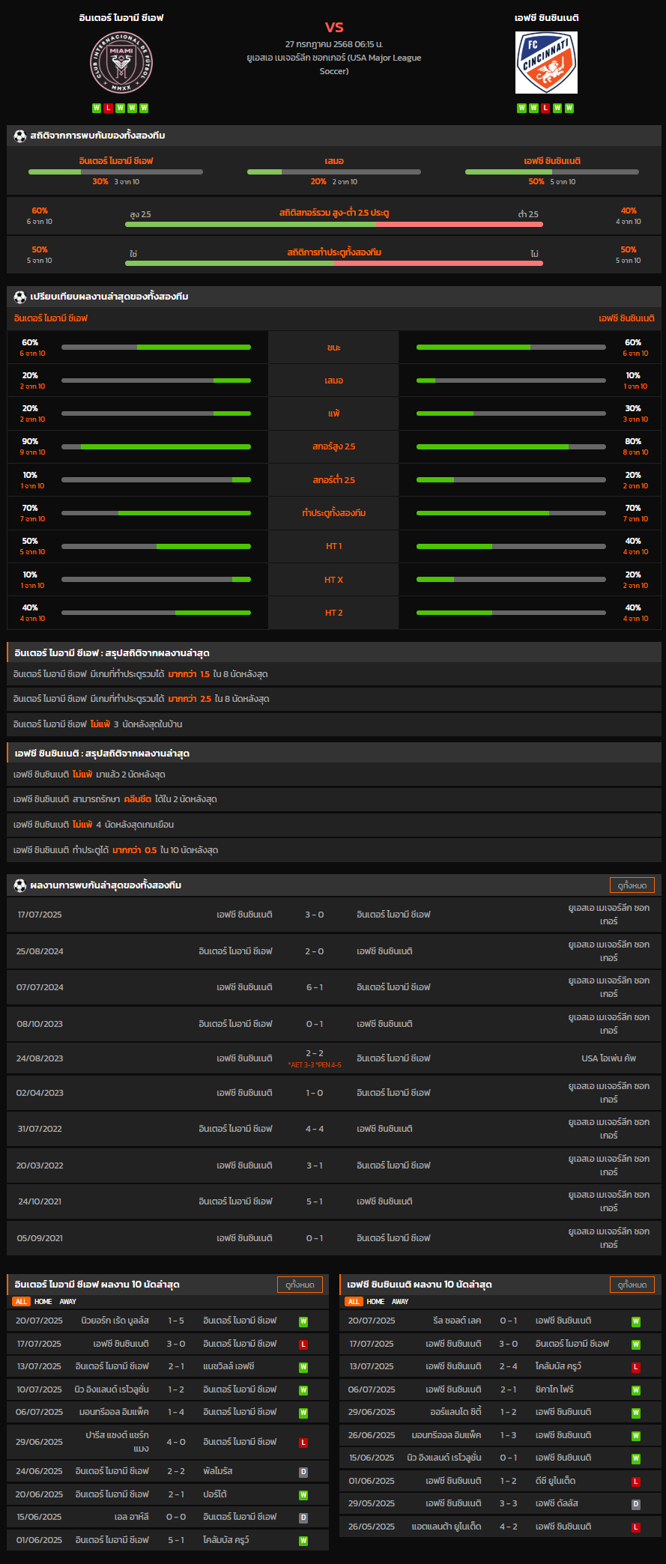Screen dimensions: 666x1564
Task: Click the head-to-head date '20/03/2022'
Action: [x=40, y=1166]
